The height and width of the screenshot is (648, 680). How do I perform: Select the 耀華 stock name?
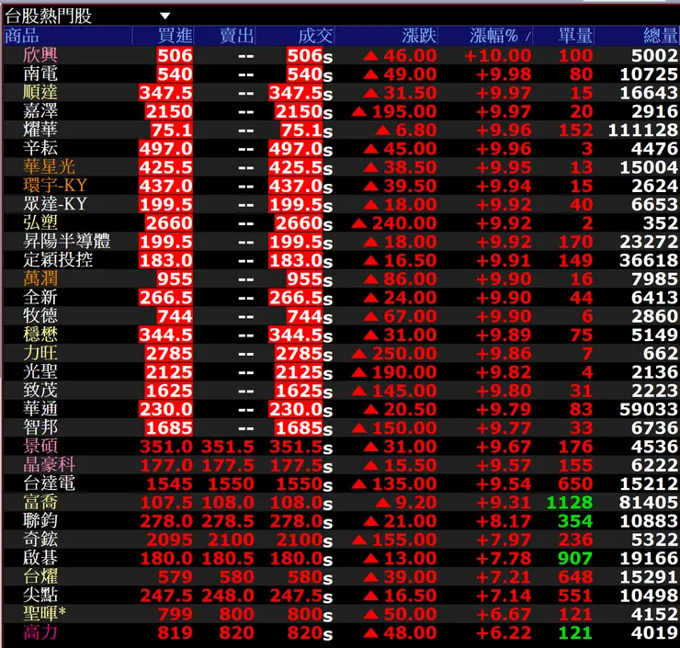click(40, 130)
